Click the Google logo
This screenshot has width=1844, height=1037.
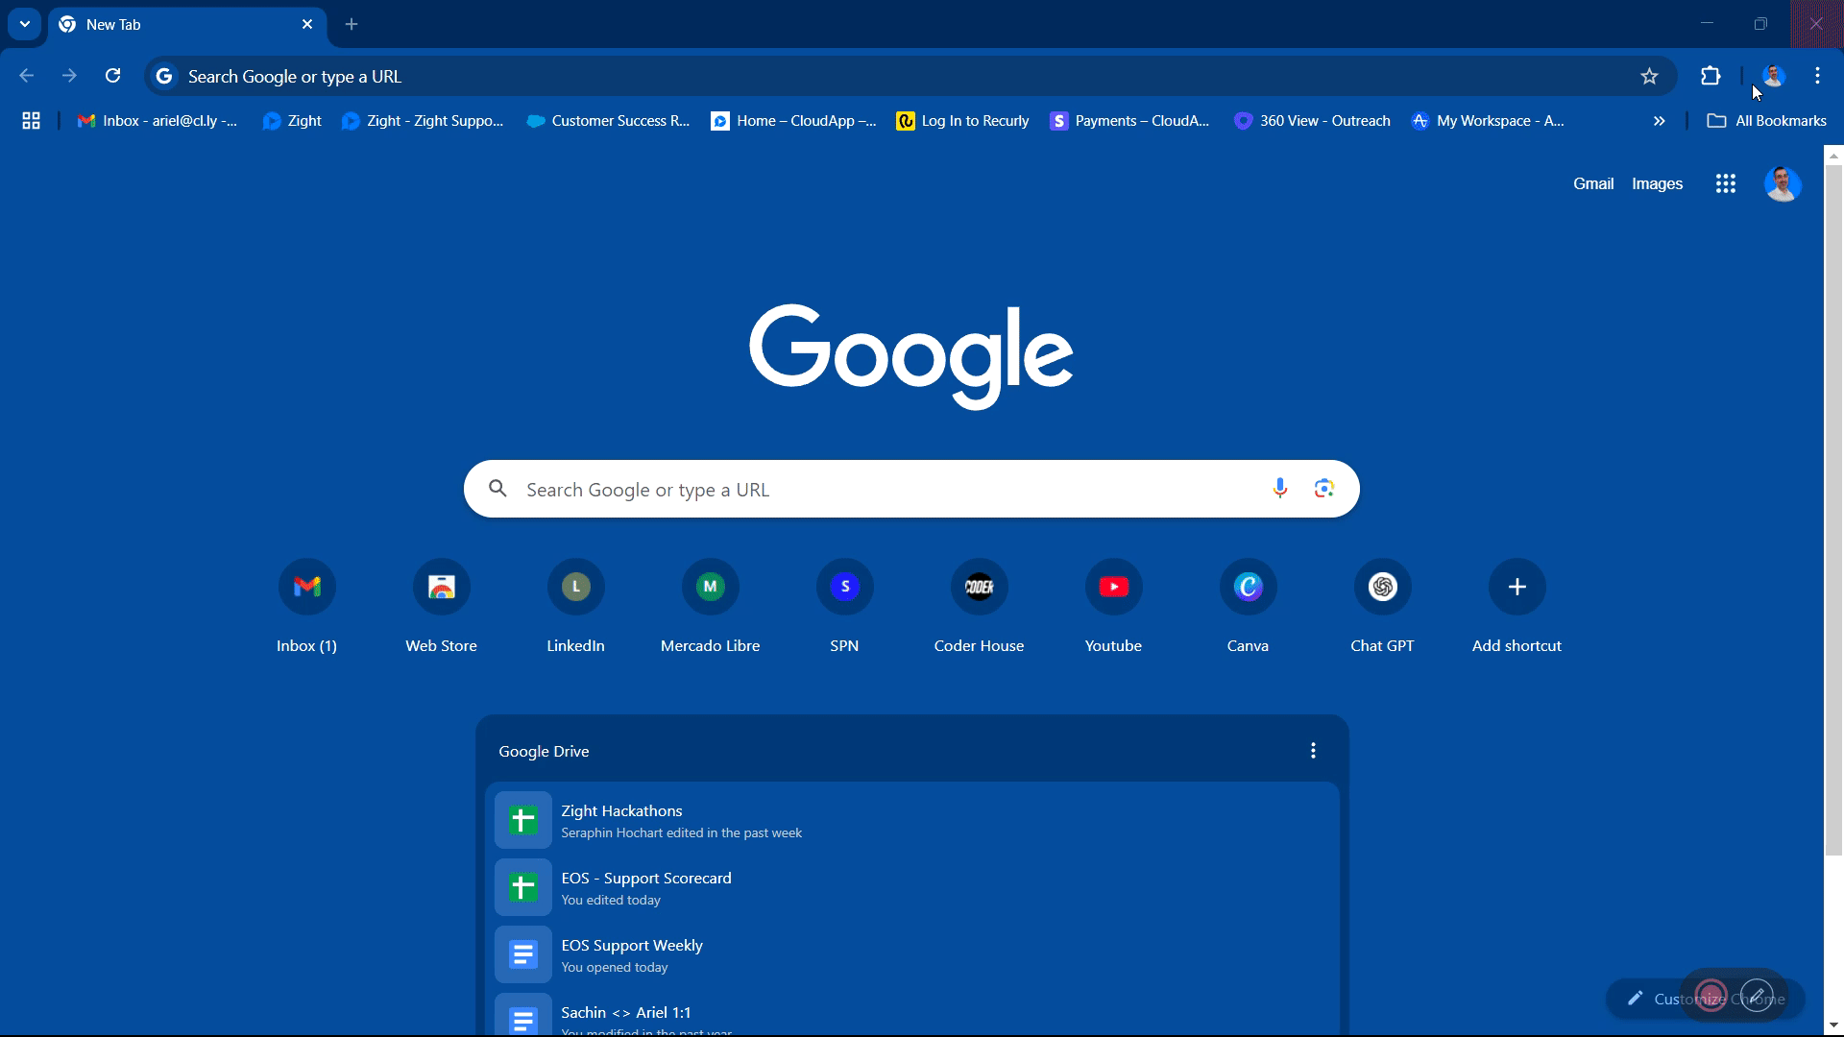pos(911,356)
